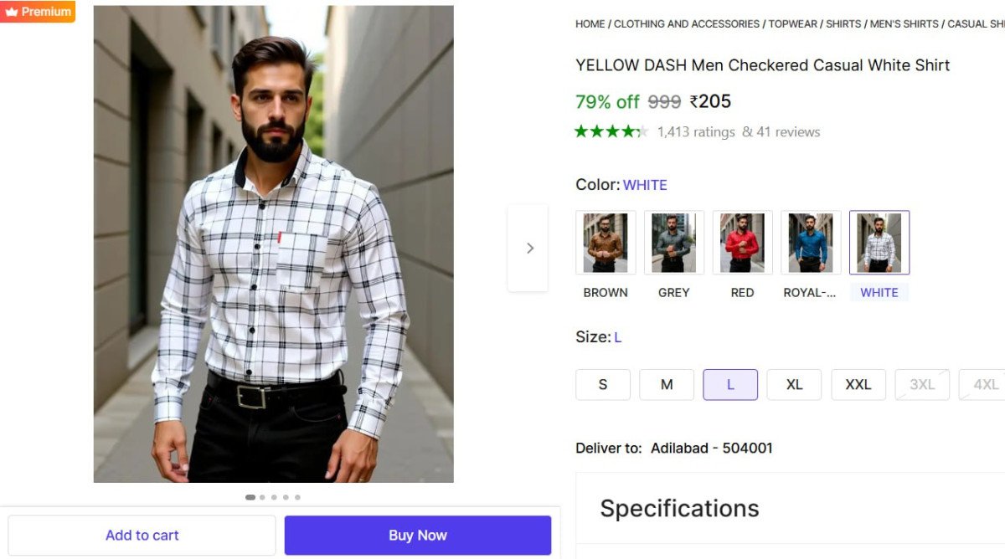Viewport: 1005px width, 559px height.
Task: Select the highlighted L size
Action: [x=730, y=385]
